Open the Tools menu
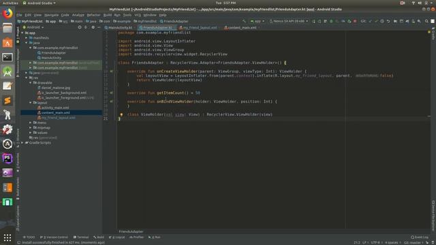The image size is (436, 245). [x=127, y=15]
